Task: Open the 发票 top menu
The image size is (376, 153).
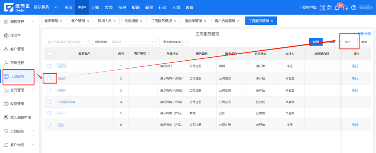Action: 109,7
